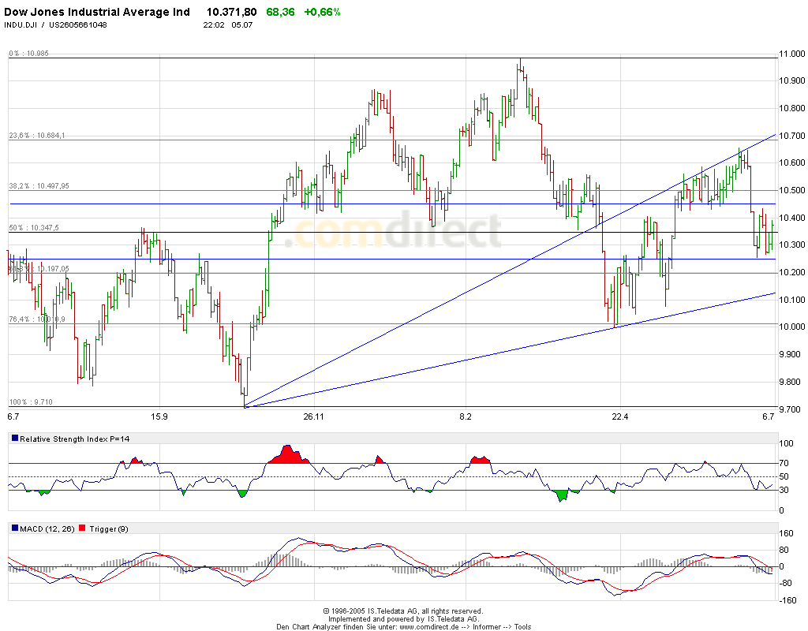Click the 38,2% : 10.497,95 Fibonacci label

(39, 186)
